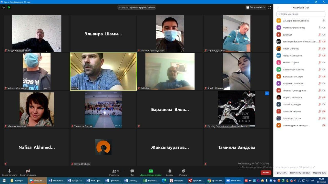Viewport: 328px width, 184px height.
Task: Open братислав... Chrome window in taskbar
Action: (x=215, y=180)
